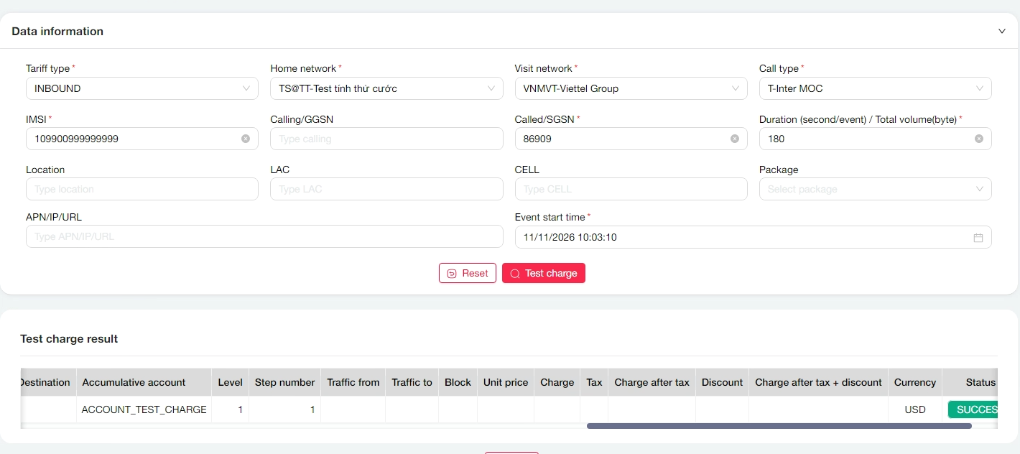Clear the Duration field with its X icon
Screen dimensions: 1020x454
[x=978, y=139]
